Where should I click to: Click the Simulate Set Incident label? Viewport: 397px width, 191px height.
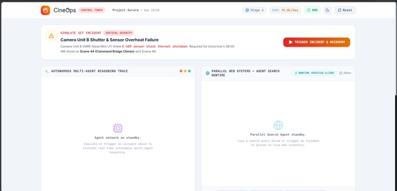point(81,33)
